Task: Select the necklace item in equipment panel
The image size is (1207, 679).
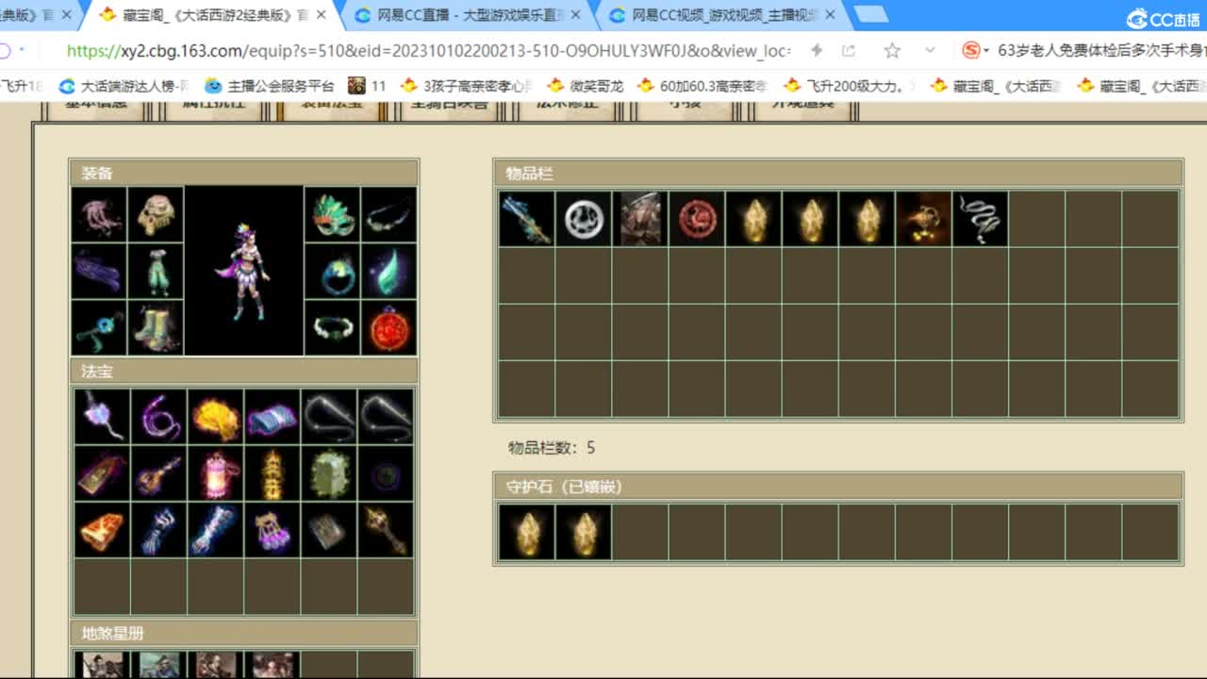Action: [x=389, y=215]
